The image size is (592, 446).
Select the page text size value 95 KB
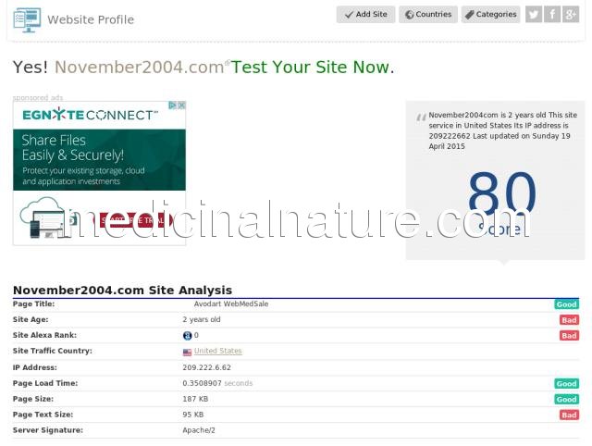[x=193, y=415]
